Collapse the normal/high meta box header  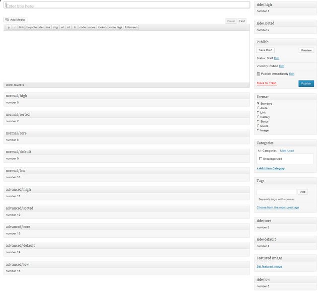pyautogui.click(x=127, y=96)
